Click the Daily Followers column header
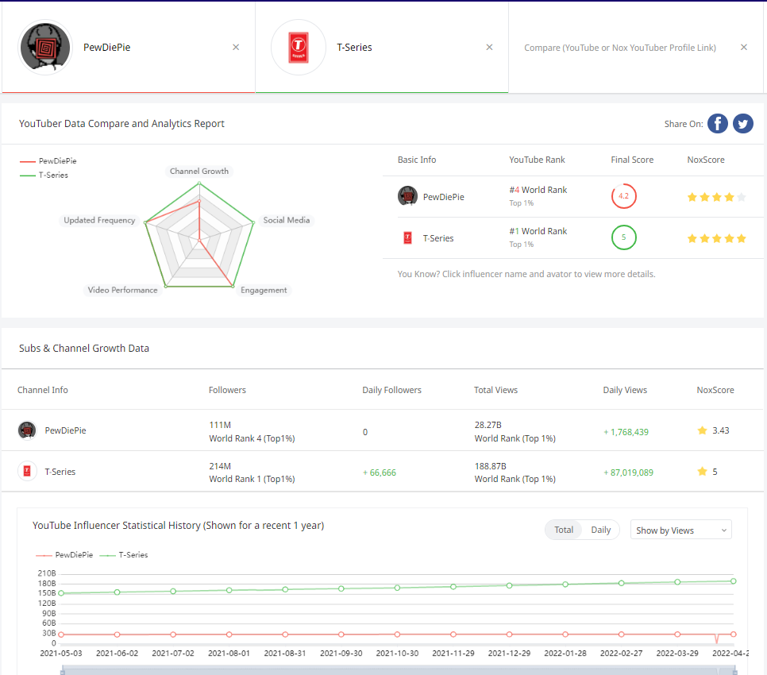The image size is (767, 675). click(x=391, y=391)
